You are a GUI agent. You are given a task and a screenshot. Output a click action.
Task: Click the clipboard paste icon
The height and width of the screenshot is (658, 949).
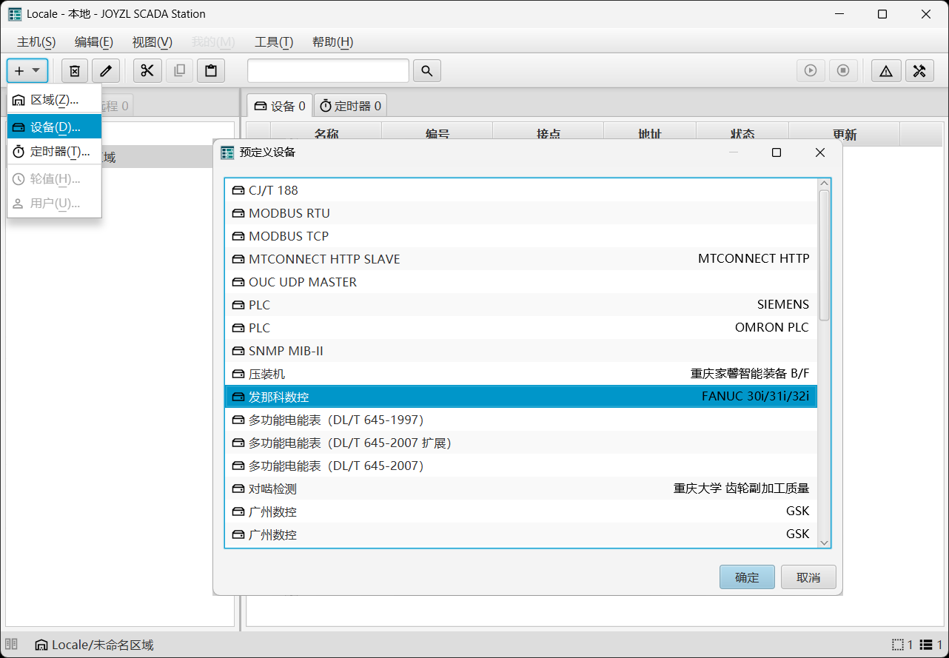click(211, 70)
